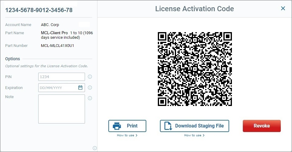Click the red Revoke button

(262, 126)
